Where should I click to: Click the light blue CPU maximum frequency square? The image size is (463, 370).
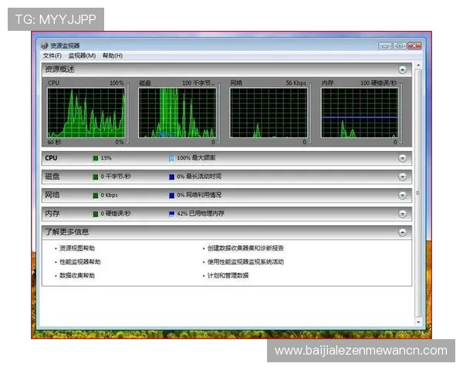click(x=171, y=158)
